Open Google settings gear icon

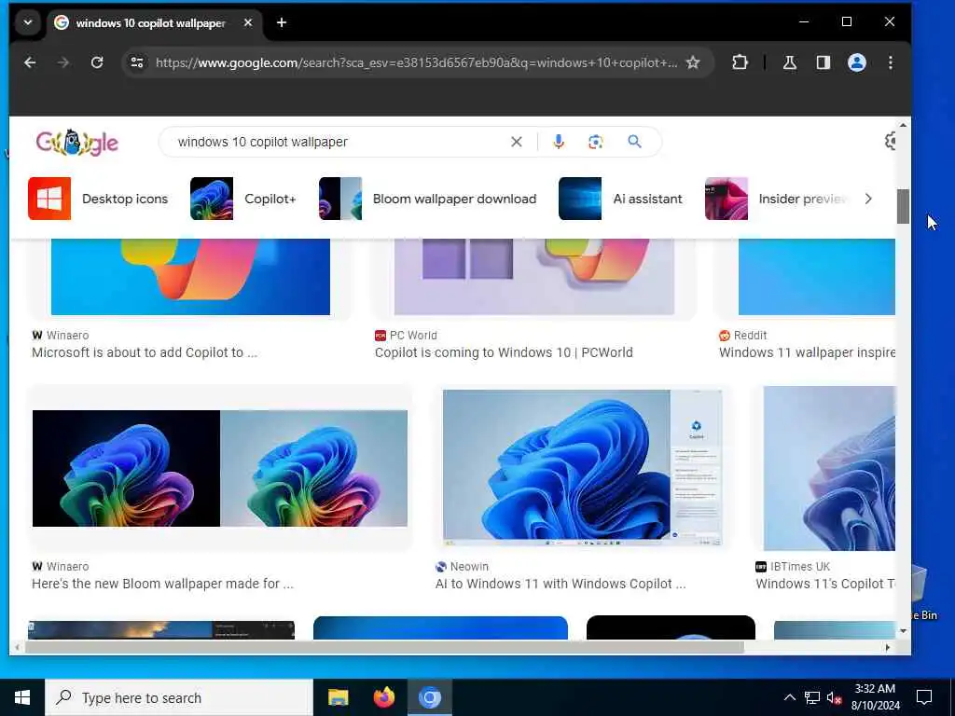click(x=892, y=142)
